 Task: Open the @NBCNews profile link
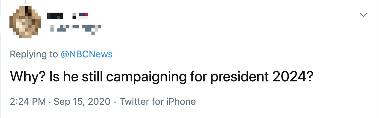(87, 54)
